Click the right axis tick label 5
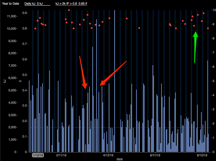 coord(213,81)
